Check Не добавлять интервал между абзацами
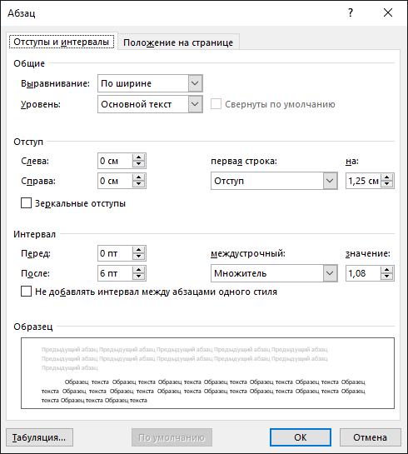The height and width of the screenshot is (454, 408). tap(26, 292)
